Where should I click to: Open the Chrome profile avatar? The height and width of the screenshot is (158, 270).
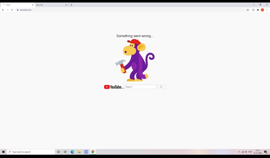[262, 10]
